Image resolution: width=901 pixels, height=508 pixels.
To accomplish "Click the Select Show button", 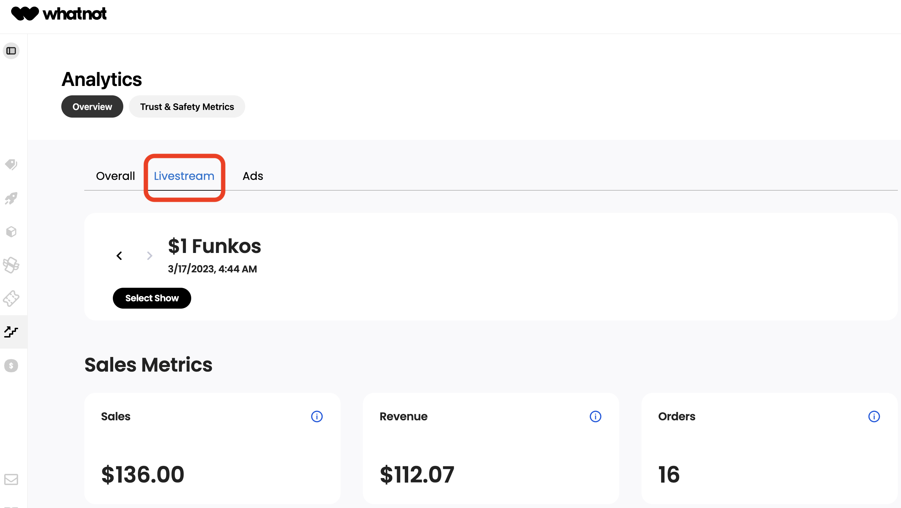I will coord(152,298).
